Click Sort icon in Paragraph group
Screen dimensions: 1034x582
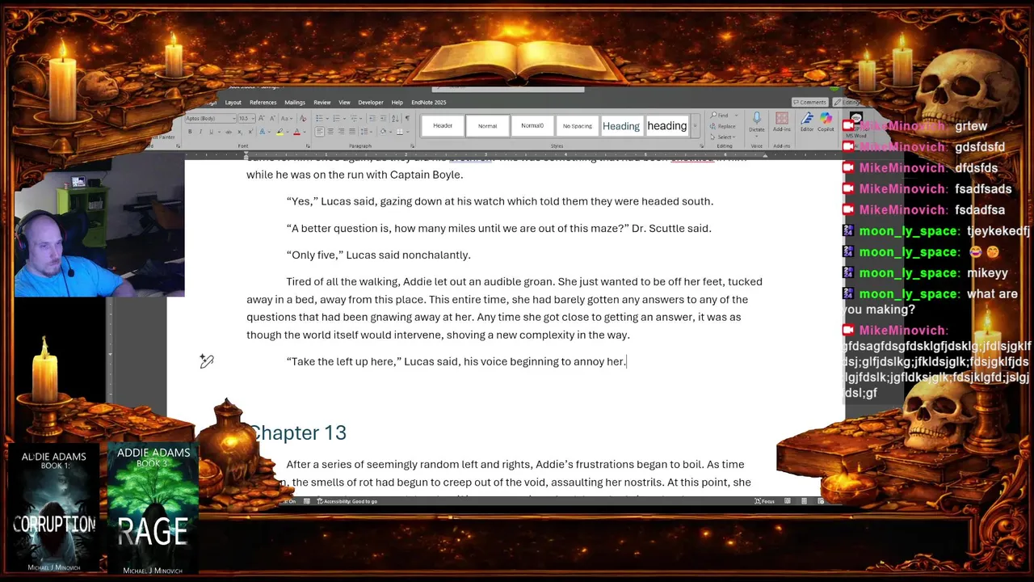coord(395,118)
